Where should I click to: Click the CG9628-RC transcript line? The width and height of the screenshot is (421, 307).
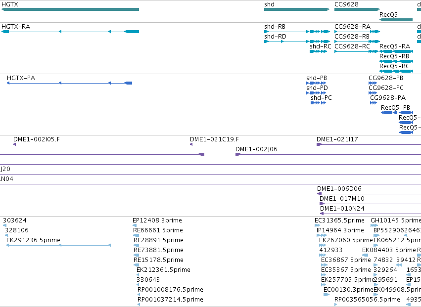pos(357,51)
